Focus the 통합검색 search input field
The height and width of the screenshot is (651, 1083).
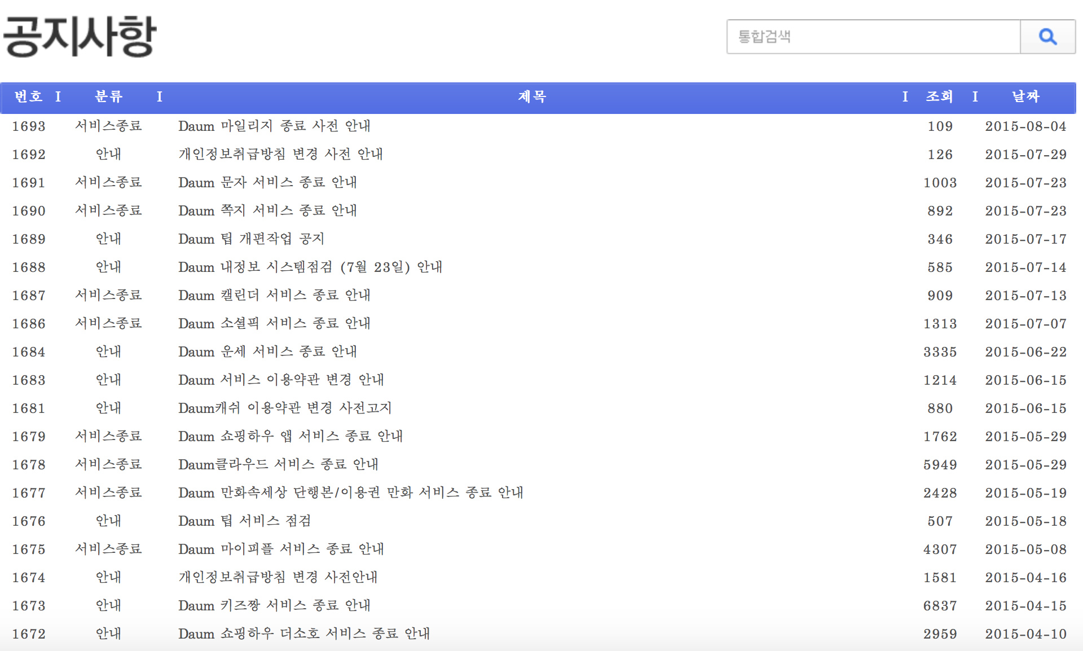click(873, 37)
